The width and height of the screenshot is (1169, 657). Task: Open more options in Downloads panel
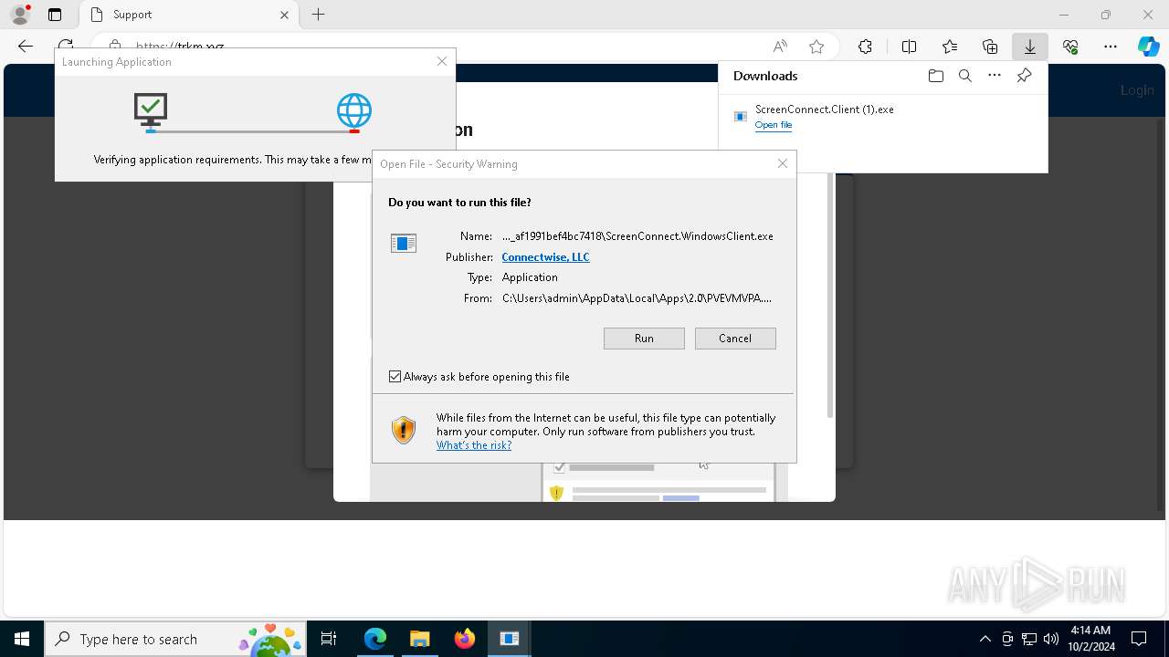(995, 76)
